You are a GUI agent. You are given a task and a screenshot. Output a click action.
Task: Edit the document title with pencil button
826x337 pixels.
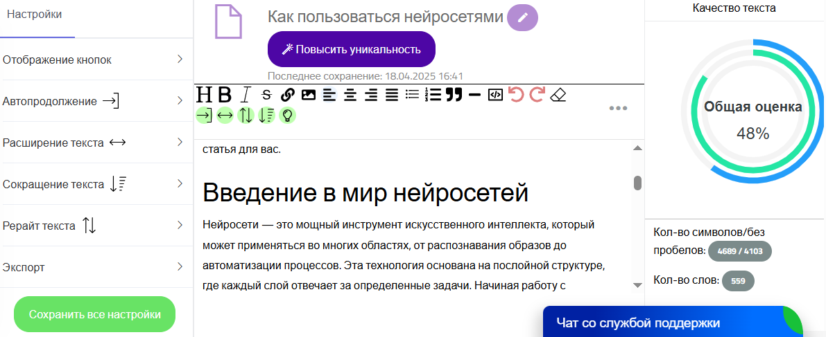click(x=522, y=17)
